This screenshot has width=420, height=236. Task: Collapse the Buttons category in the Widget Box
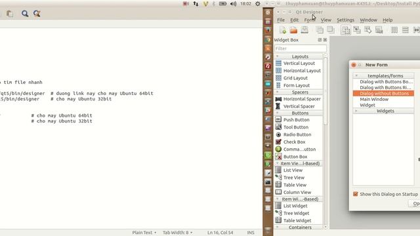pos(278,113)
